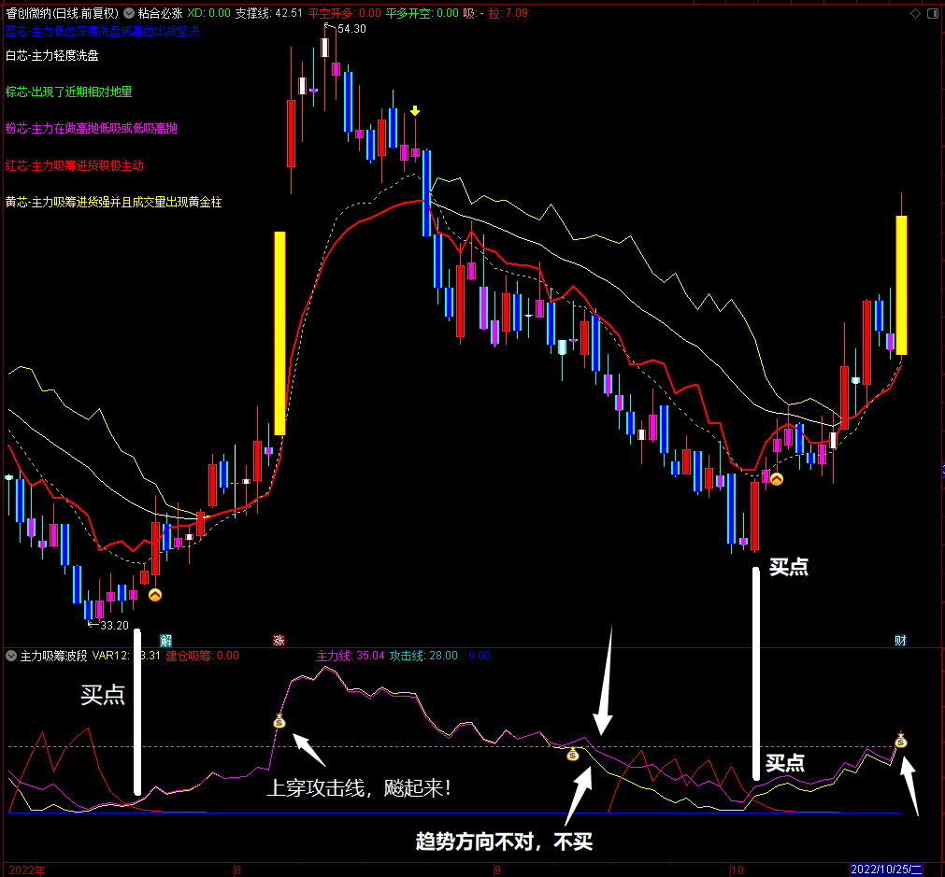Image resolution: width=945 pixels, height=877 pixels.
Task: Click the blue 财 event marker
Action: point(900,640)
